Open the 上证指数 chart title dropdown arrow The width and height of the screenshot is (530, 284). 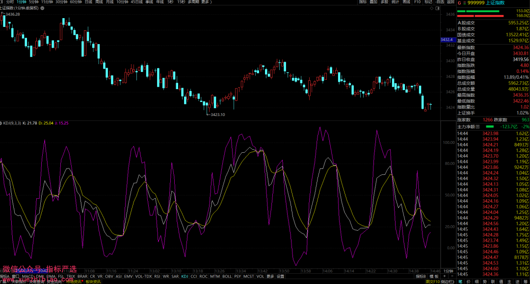pos(42,8)
